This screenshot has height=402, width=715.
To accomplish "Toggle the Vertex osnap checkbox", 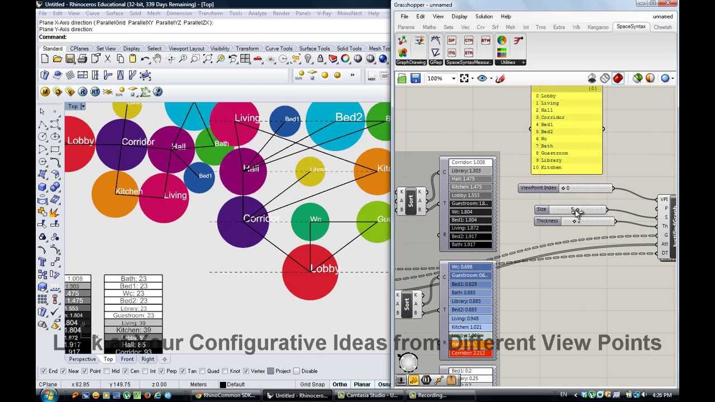I will click(x=245, y=371).
